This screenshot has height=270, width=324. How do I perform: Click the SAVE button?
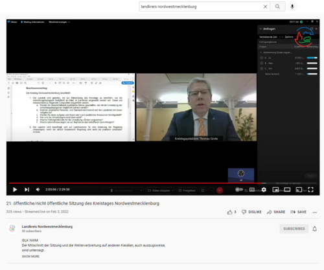(x=299, y=212)
